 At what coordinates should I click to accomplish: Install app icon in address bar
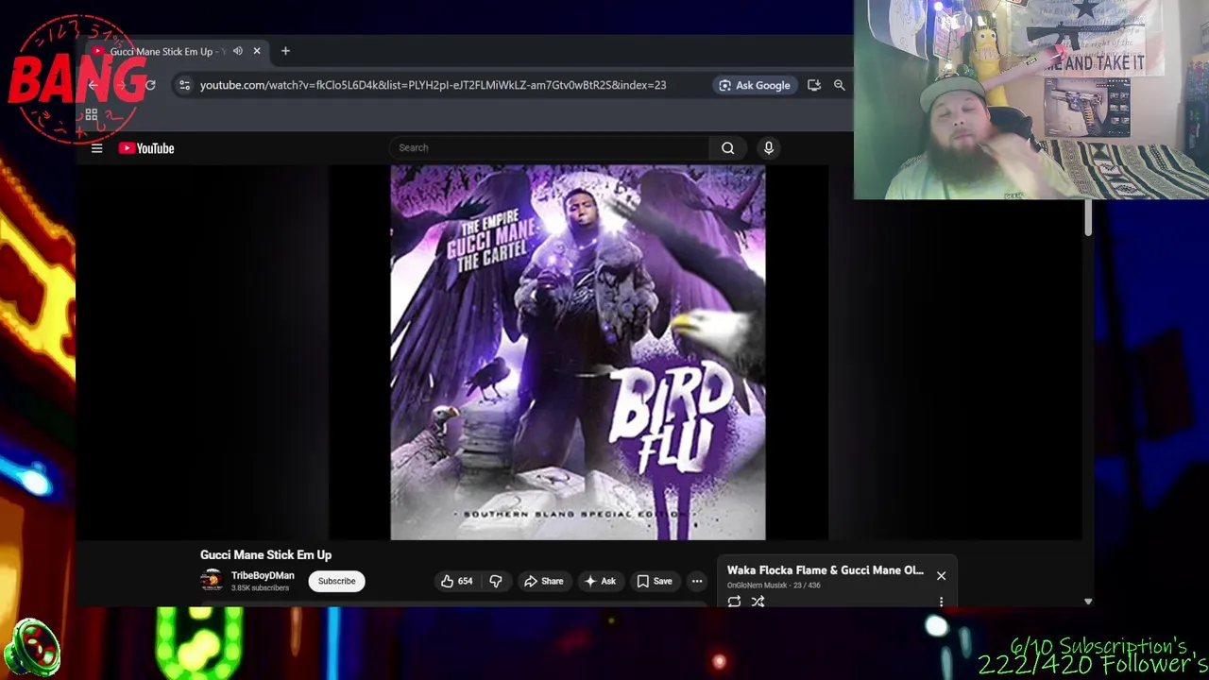coord(814,85)
